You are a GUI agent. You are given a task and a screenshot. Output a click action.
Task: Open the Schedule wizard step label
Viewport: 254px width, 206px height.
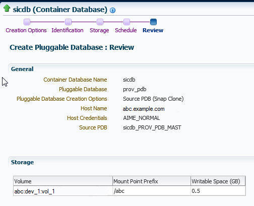tap(126, 30)
